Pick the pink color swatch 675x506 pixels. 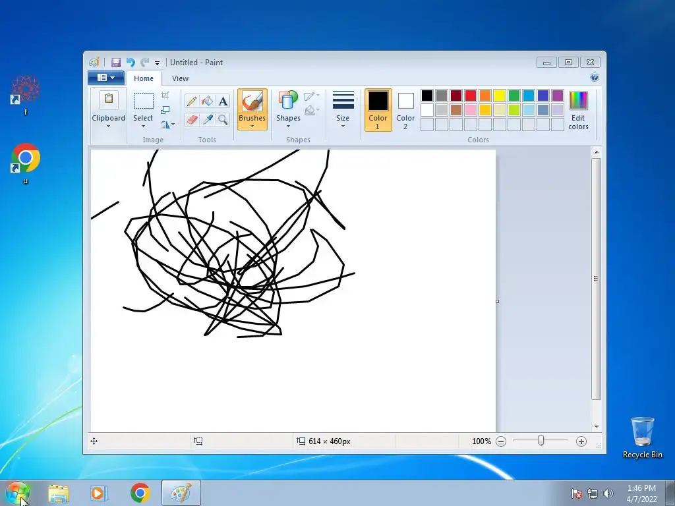[x=471, y=110]
